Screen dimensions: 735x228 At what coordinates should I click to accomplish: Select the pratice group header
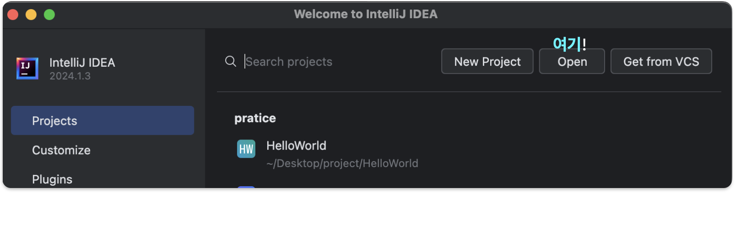[x=255, y=118]
